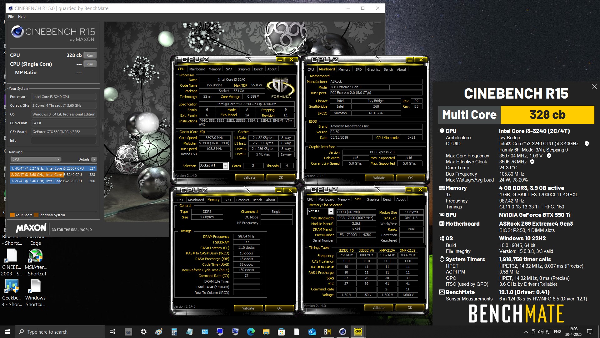
Task: Open Task View on the taskbar
Action: click(x=112, y=332)
